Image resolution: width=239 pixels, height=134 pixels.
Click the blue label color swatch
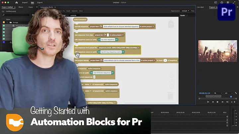4,42
